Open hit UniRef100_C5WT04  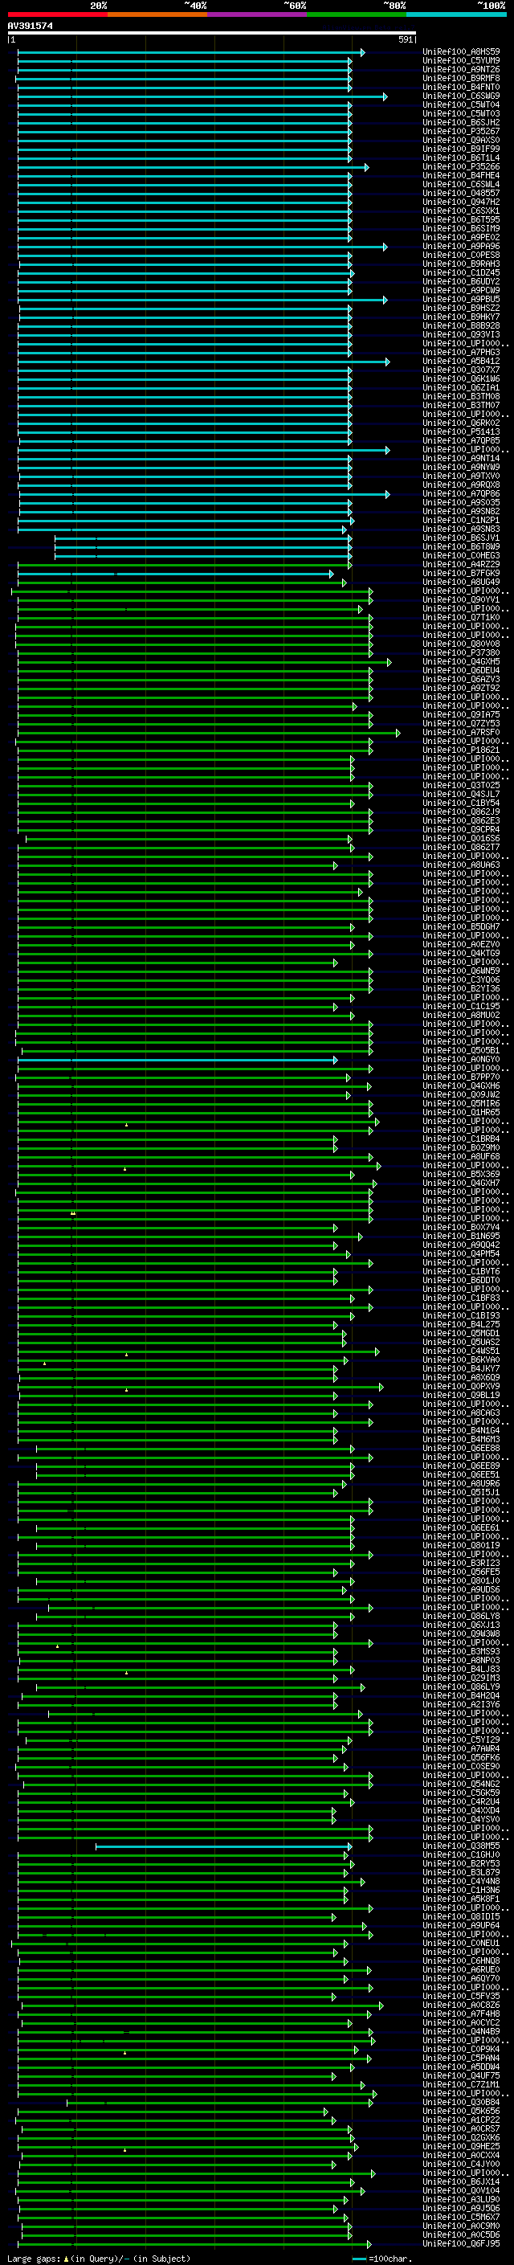tap(461, 104)
